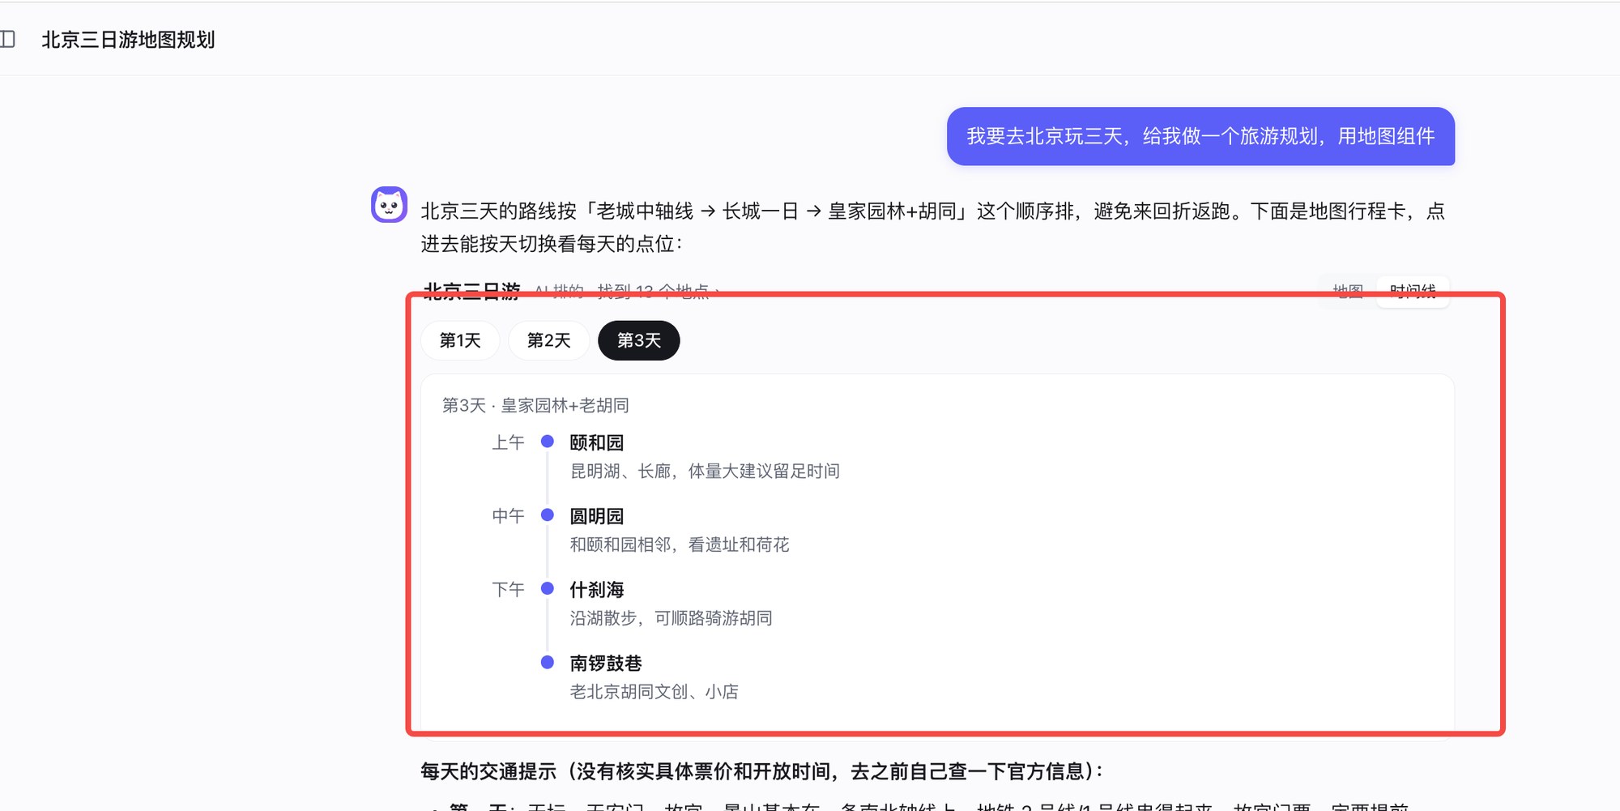The width and height of the screenshot is (1620, 811).
Task: Click description 沿湖散步，可顺路骑游胡同
Action: (x=671, y=618)
